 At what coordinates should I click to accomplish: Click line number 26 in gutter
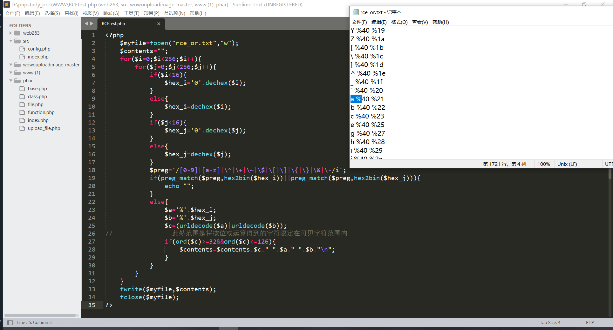point(92,233)
